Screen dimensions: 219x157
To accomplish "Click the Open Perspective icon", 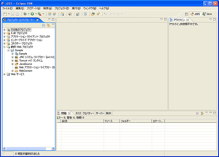I will (186, 14).
